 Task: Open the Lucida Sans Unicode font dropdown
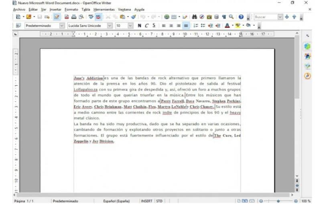110,26
